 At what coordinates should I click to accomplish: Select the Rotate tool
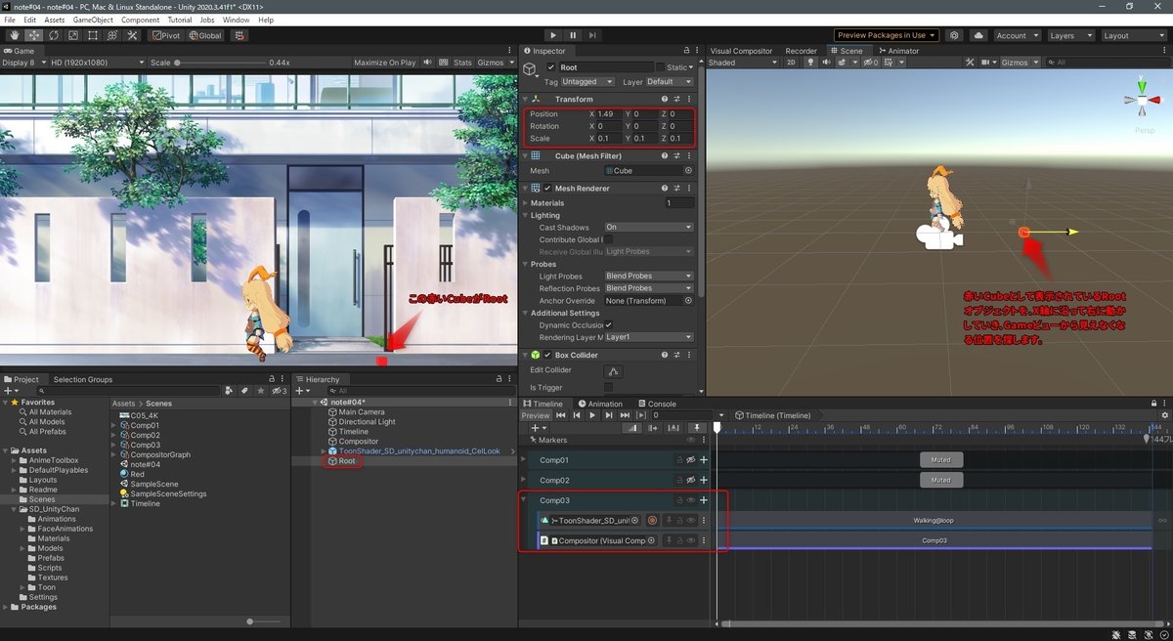53,35
